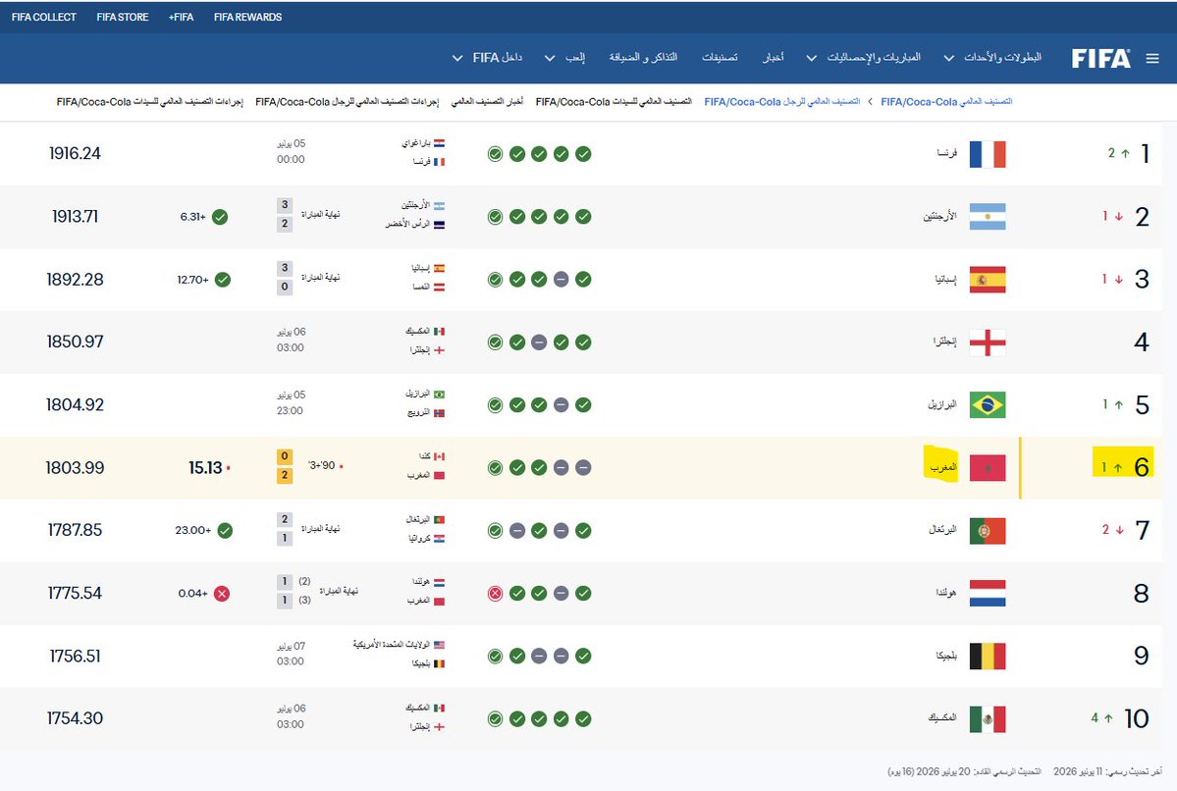Open the hamburger menu icon beside FIFA logo
This screenshot has height=791, width=1177.
point(1152,59)
